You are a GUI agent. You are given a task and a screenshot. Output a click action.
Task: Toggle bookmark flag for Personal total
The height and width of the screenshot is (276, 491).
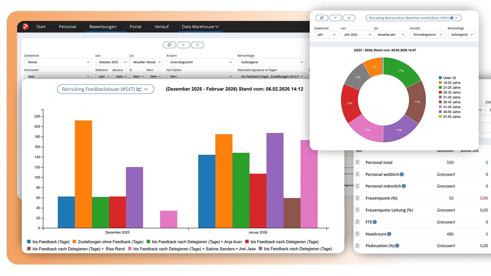pyautogui.click(x=358, y=163)
